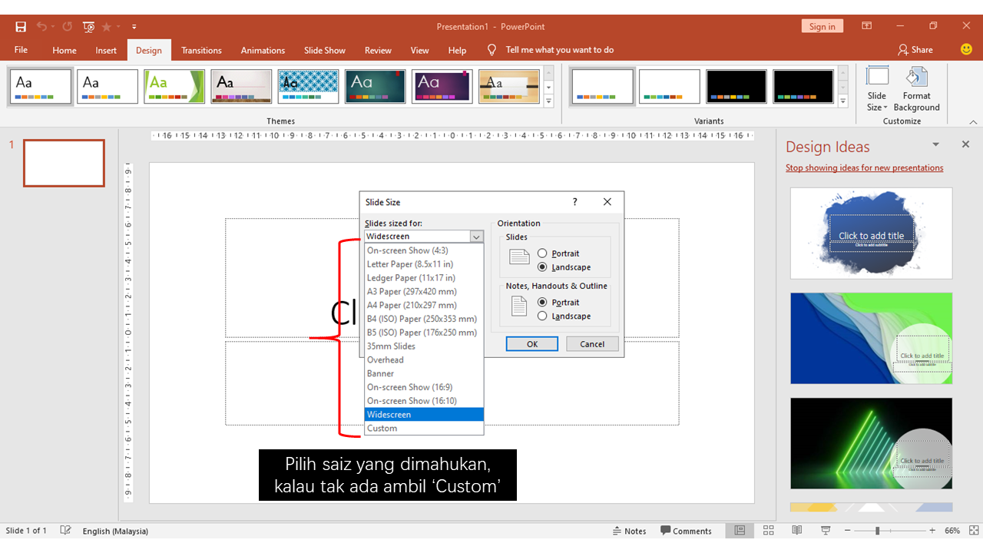
Task: Choose Letter Paper (8.5x11 in) option
Action: coord(424,264)
